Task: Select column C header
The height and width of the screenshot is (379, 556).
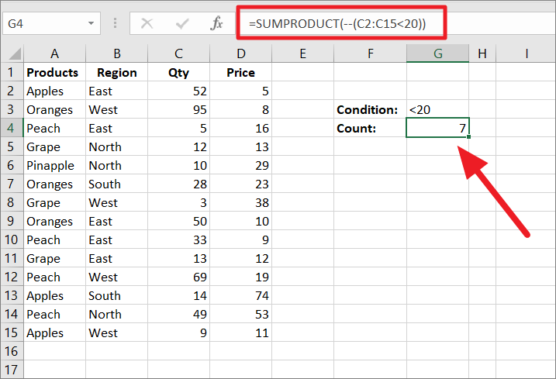Action: (x=178, y=54)
